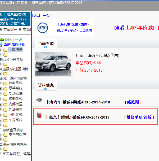Click the blue sidebar title header
The image size is (159, 161).
[15, 19]
